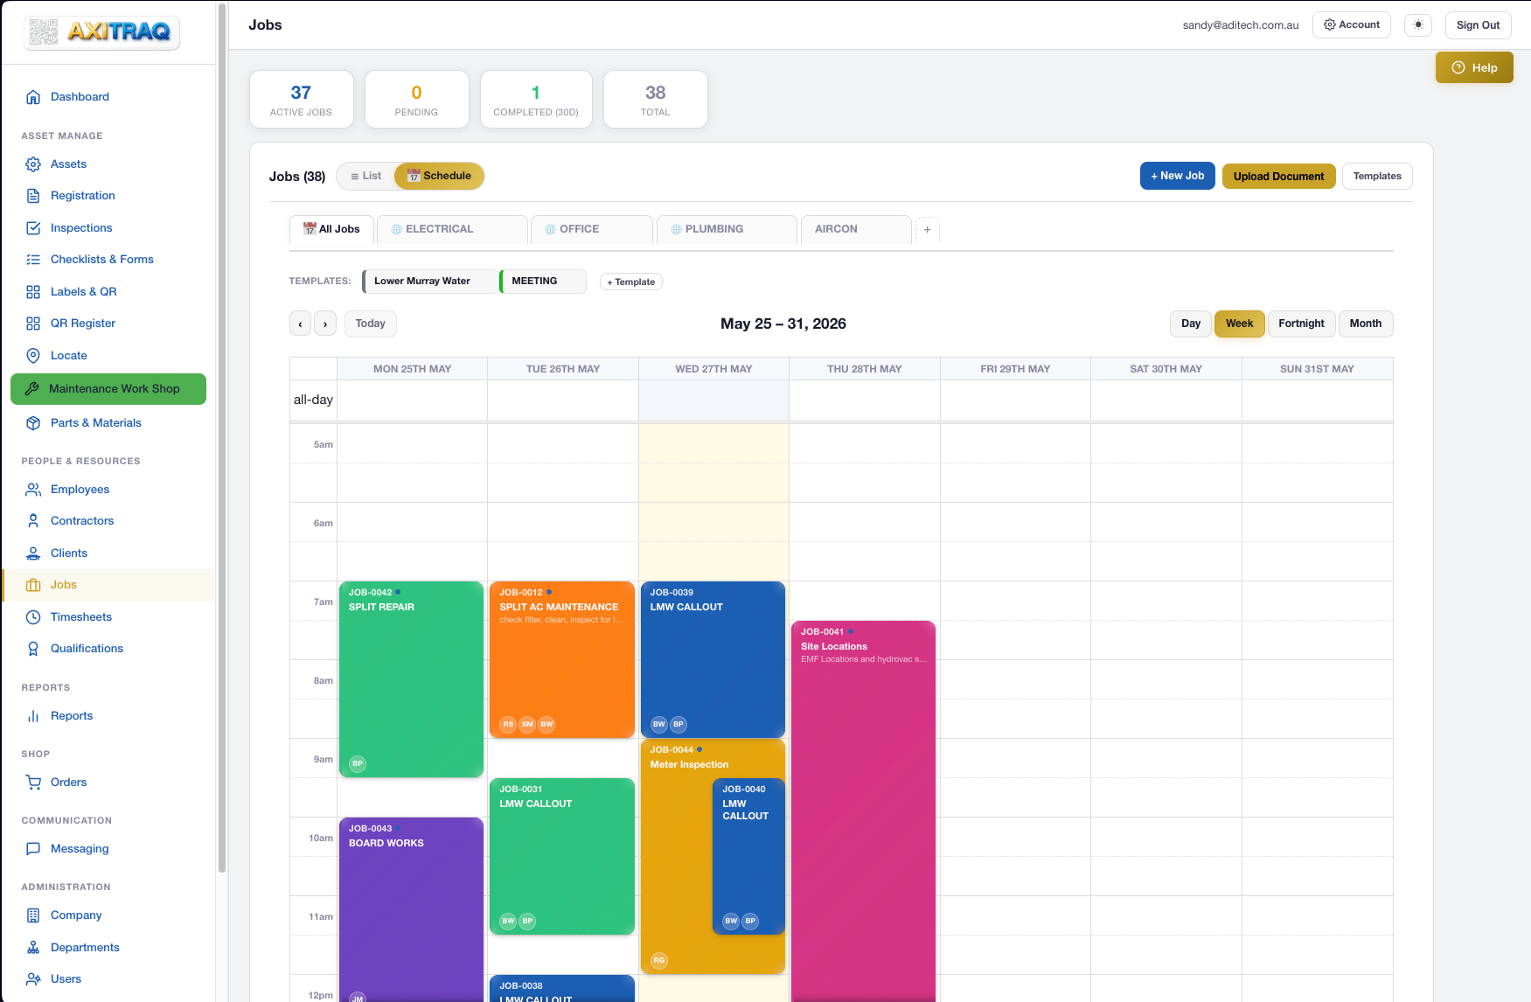Open the AIRCON tab
1531x1002 pixels.
(856, 230)
